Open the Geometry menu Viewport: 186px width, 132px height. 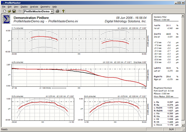[45, 7]
